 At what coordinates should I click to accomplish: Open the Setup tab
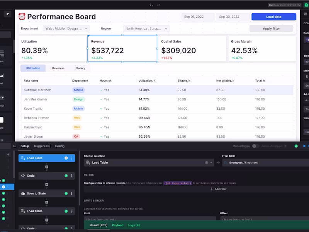coord(25,146)
